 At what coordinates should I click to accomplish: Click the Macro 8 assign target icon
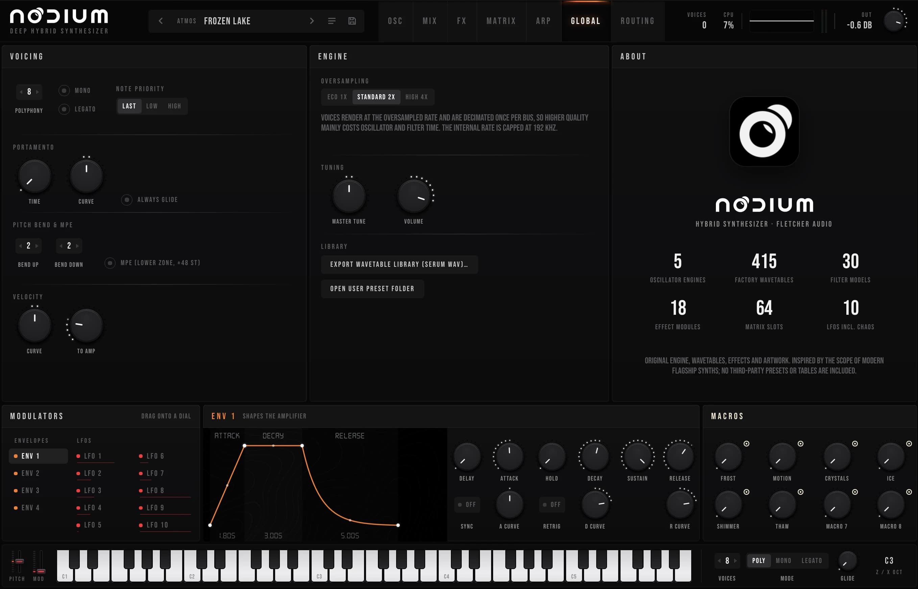(909, 492)
